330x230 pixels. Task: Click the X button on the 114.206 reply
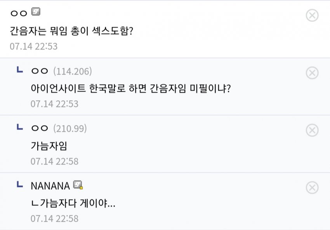click(x=312, y=73)
